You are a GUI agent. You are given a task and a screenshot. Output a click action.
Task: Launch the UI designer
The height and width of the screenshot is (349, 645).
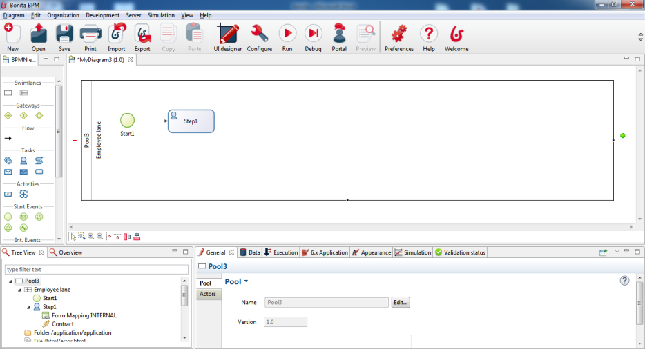pos(228,37)
